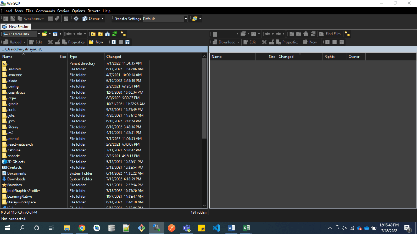Click the remote Find Files button
This screenshot has height=234, width=417.
330,34
